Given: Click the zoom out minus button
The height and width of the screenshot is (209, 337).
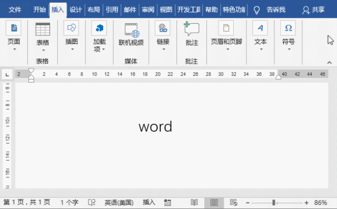Looking at the screenshot, I should (x=247, y=203).
